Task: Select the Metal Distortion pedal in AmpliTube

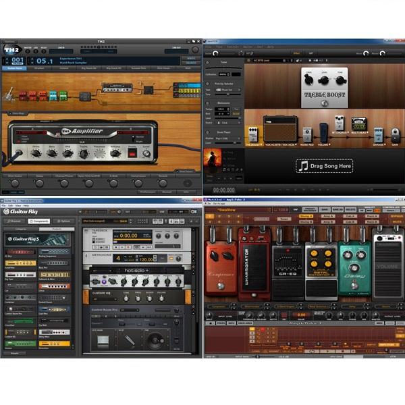Action: (x=321, y=271)
